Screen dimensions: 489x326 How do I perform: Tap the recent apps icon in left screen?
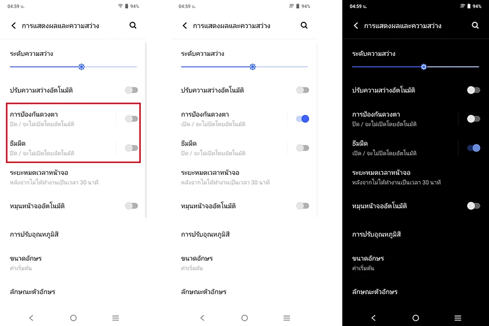click(116, 318)
